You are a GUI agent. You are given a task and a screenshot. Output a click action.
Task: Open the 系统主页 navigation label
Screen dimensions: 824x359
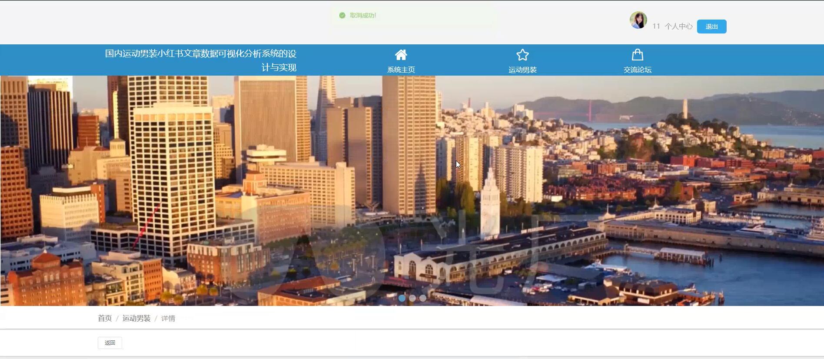pyautogui.click(x=401, y=70)
